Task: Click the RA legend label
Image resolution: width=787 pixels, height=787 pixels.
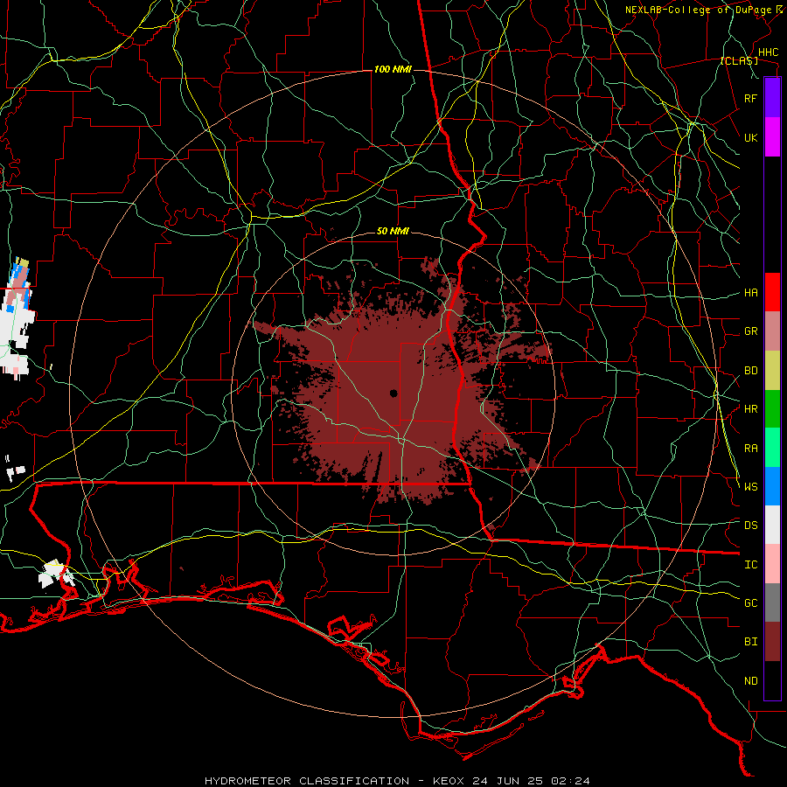Action: pos(750,449)
